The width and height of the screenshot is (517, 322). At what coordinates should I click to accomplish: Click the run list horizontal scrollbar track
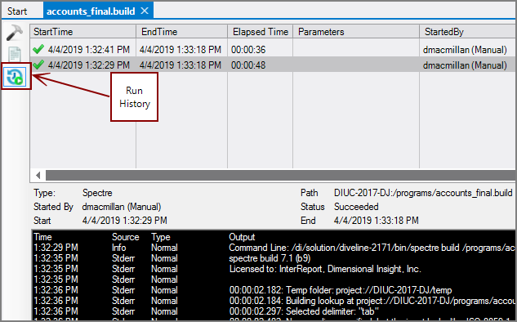pos(280,175)
